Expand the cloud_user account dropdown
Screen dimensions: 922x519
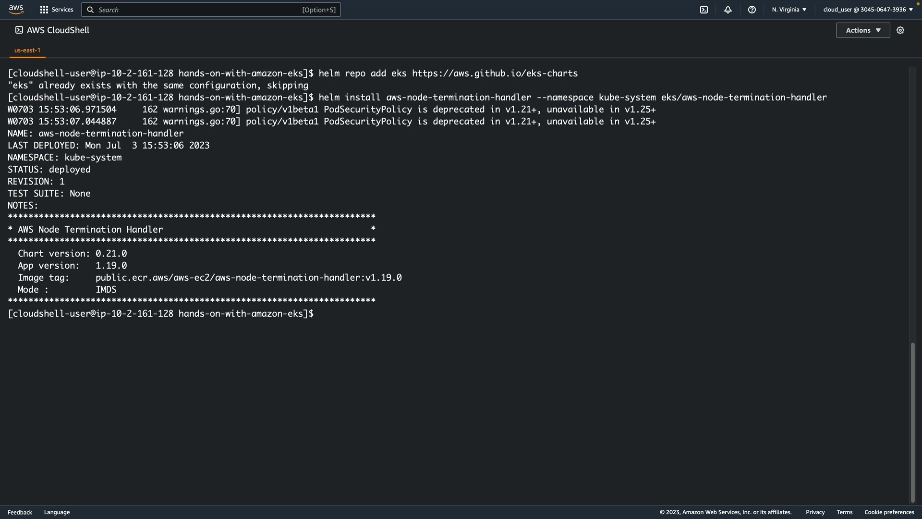[868, 10]
